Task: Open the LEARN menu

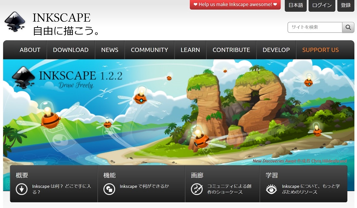Action: pos(190,50)
